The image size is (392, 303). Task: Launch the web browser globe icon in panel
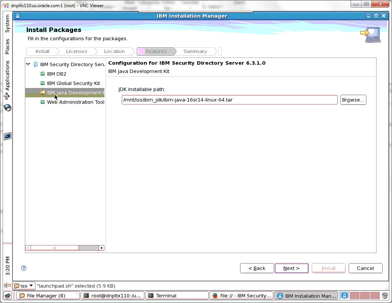(x=8, y=108)
